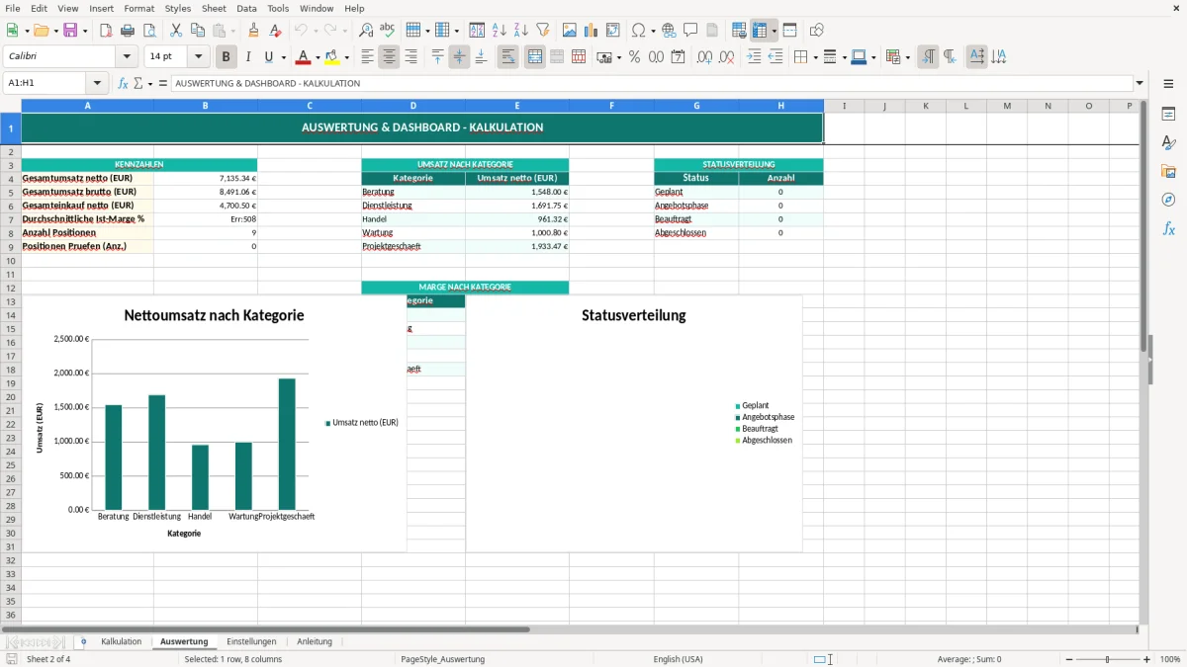Screen dimensions: 1187x667
Task: Click the formula input line
Action: pyautogui.click(x=652, y=83)
